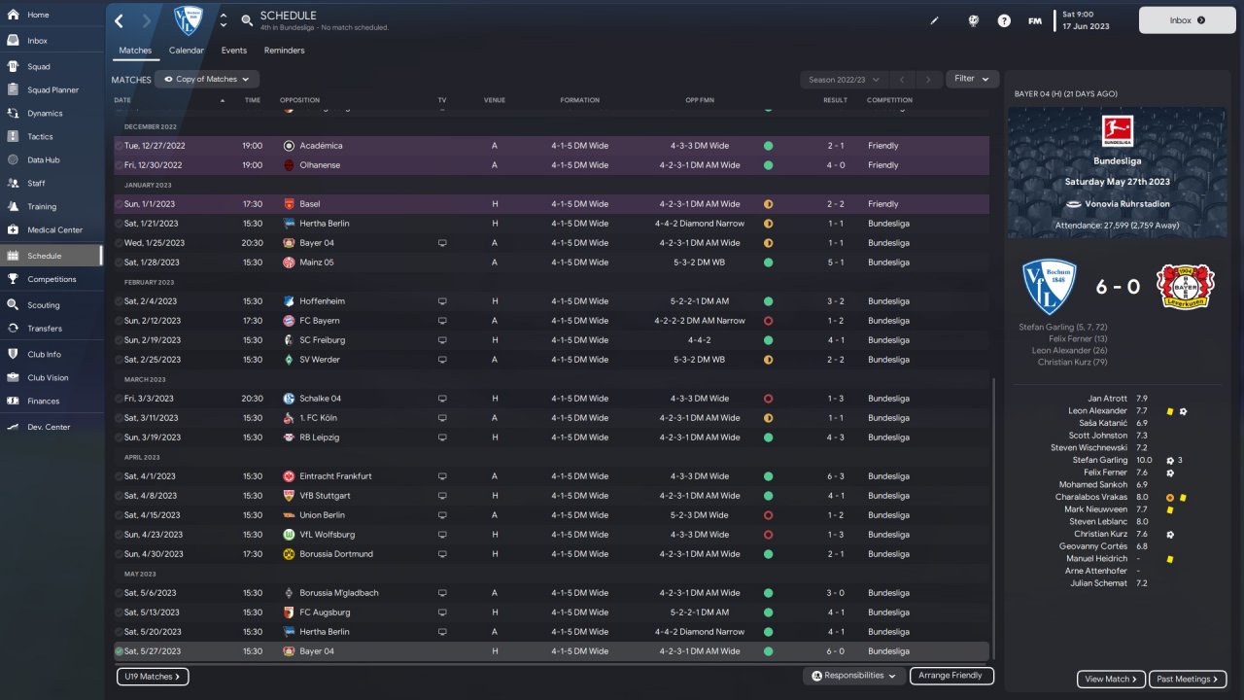Open the search magnifier icon
This screenshot has height=700, width=1244.
tap(247, 20)
